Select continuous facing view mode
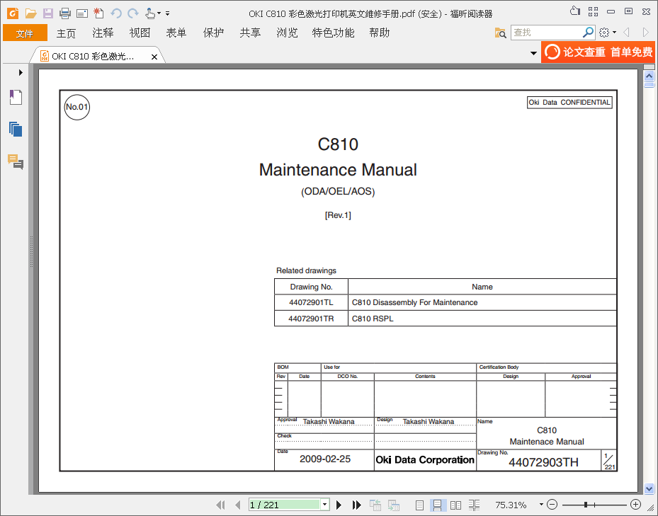 coord(474,505)
